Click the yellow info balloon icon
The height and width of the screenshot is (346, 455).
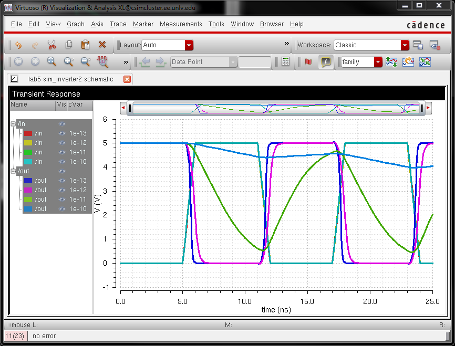pyautogui.click(x=326, y=62)
